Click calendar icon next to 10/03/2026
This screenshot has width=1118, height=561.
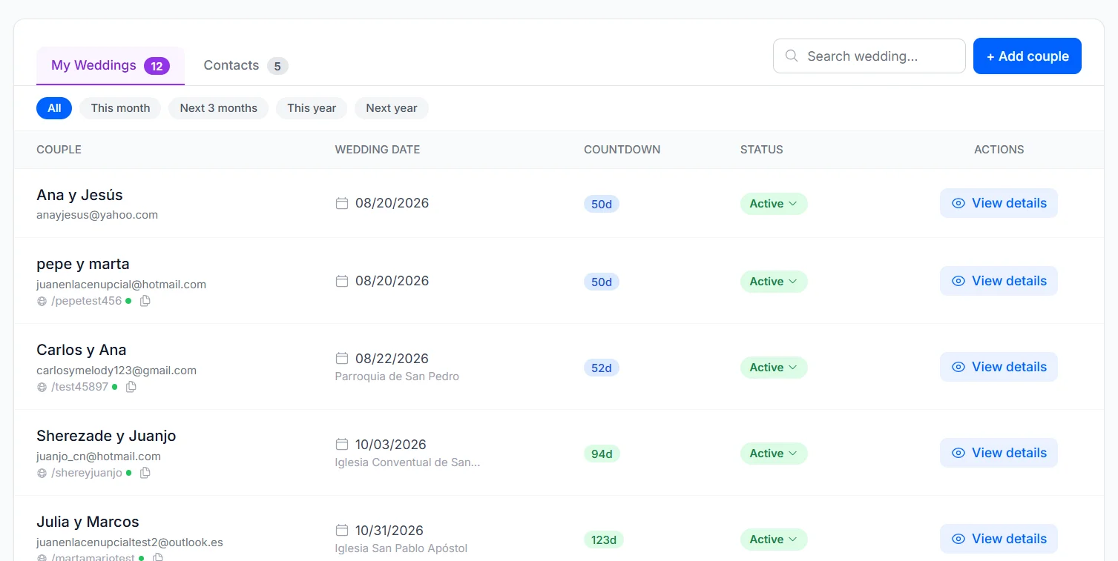[x=342, y=445]
